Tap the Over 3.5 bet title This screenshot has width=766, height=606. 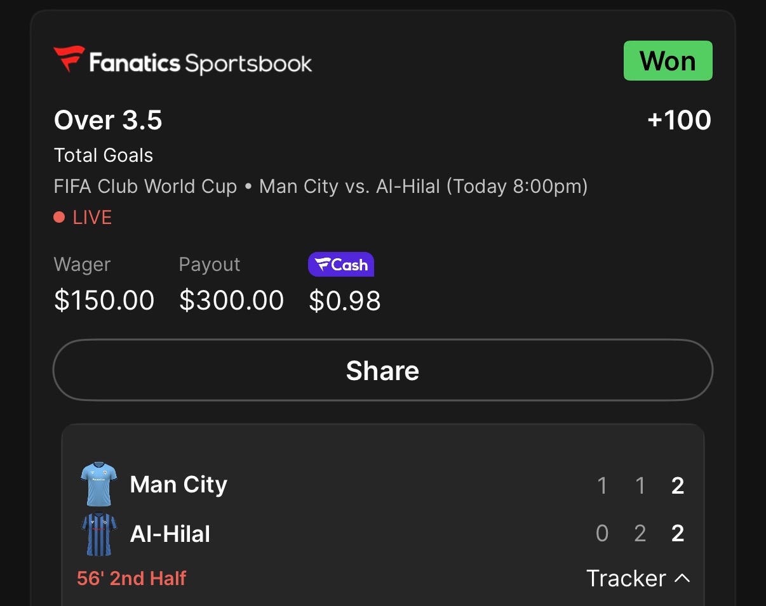tap(108, 120)
